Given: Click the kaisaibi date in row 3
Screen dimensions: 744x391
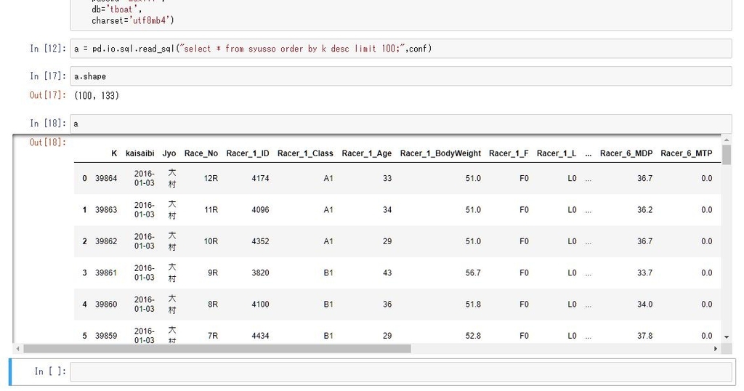Looking at the screenshot, I should click(x=145, y=273).
